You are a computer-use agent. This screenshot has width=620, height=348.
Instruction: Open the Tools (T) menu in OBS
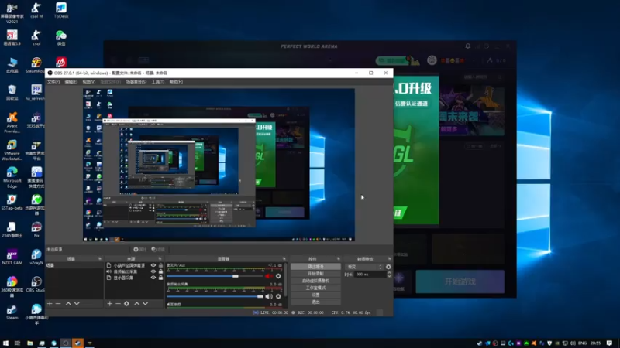[x=158, y=82]
